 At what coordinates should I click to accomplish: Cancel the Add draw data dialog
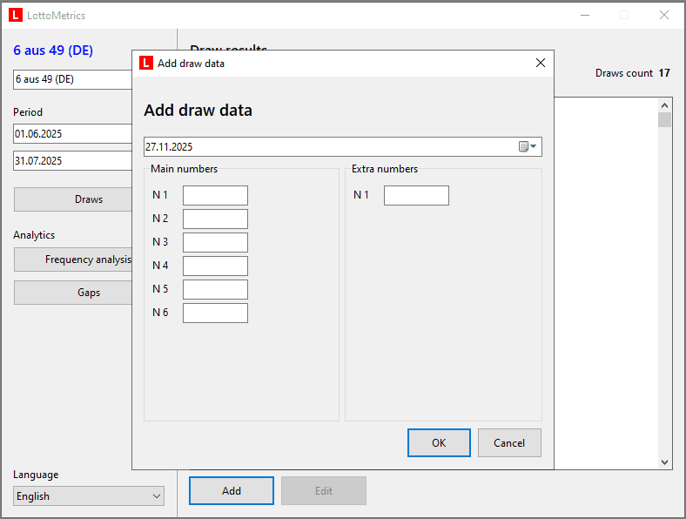coord(509,443)
